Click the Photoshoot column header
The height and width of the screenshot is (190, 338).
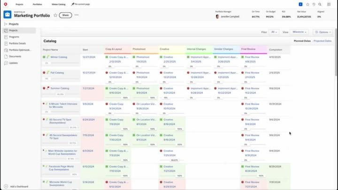[145, 50]
